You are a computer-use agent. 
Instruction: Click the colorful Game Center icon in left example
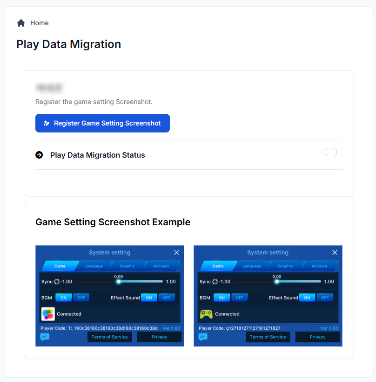[x=48, y=314]
